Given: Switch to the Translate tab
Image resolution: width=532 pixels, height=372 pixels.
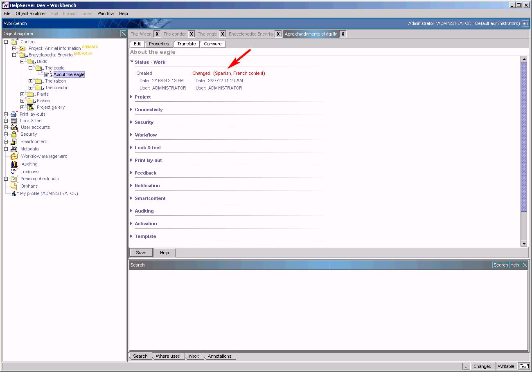Looking at the screenshot, I should [x=187, y=44].
